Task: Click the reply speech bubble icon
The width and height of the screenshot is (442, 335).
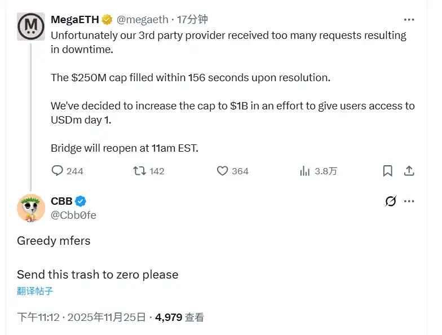Action: pos(58,171)
